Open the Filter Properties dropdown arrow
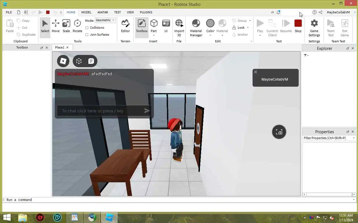 click(x=354, y=138)
